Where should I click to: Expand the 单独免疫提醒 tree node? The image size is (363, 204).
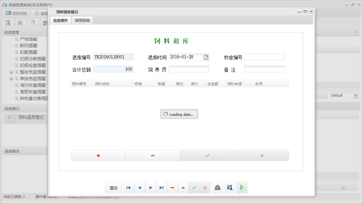[x=11, y=79]
